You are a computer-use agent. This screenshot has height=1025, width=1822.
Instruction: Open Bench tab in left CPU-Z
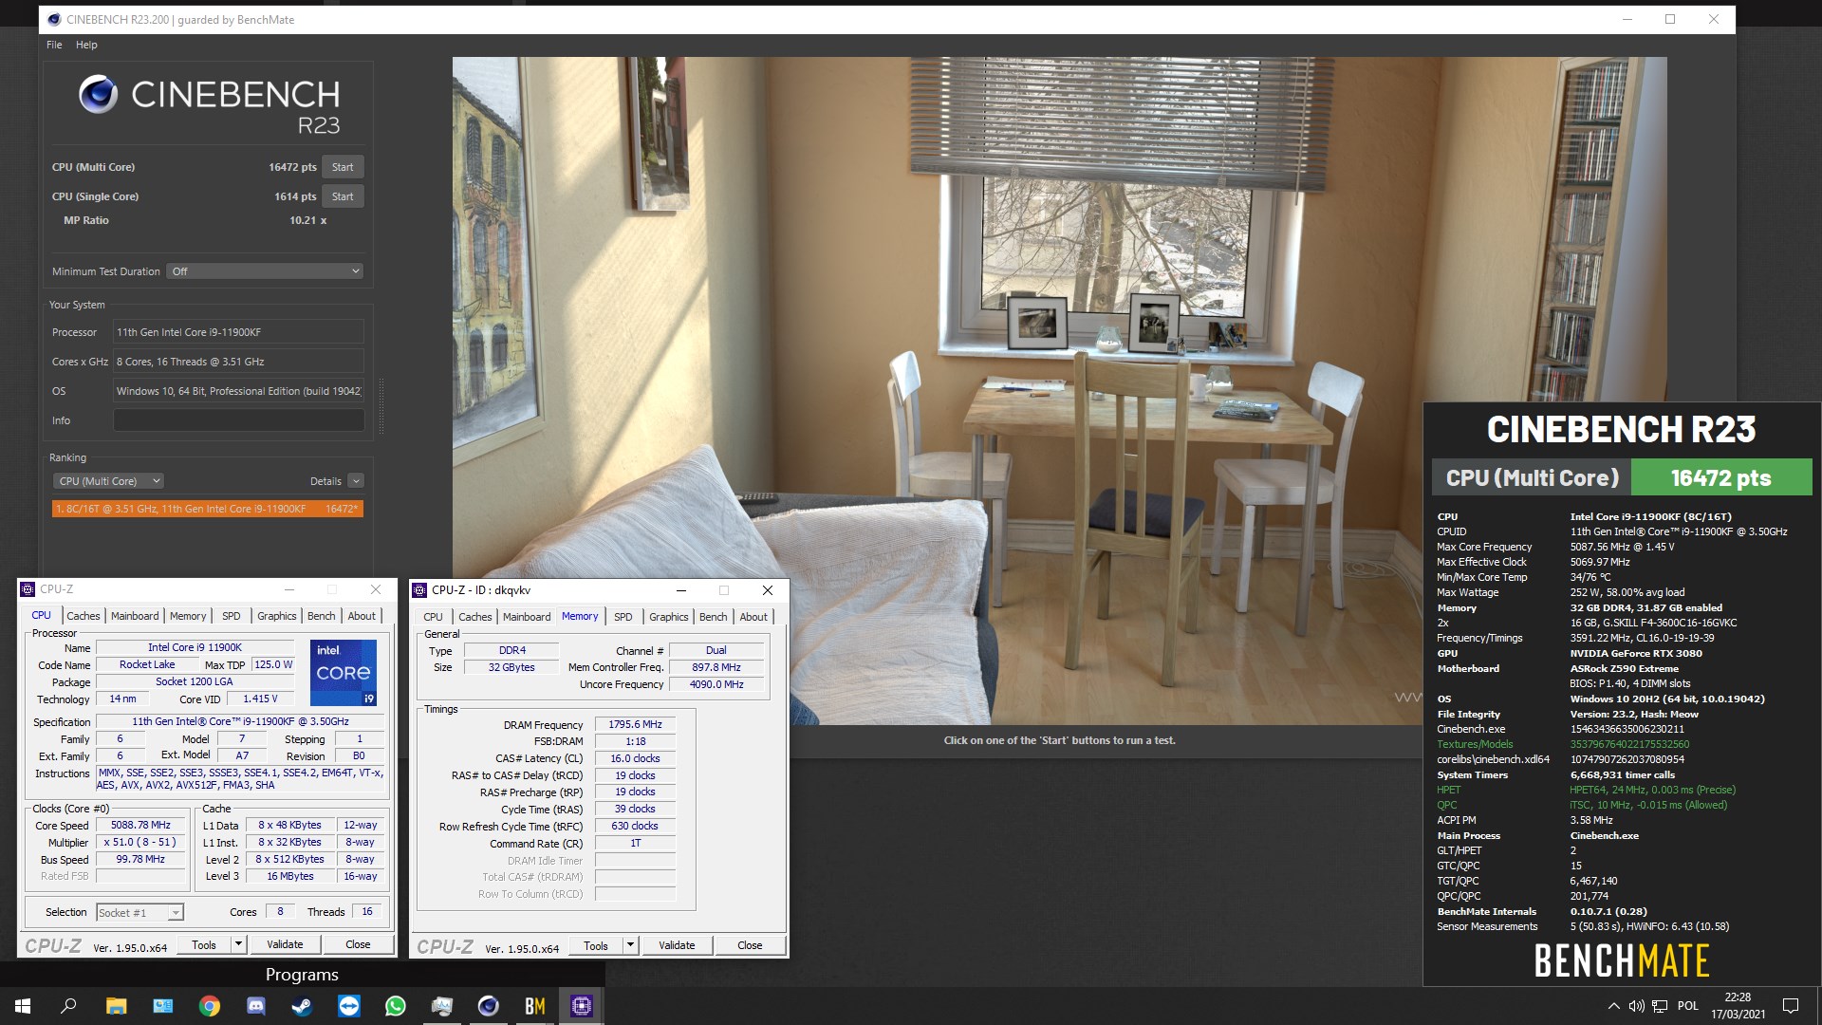point(322,616)
